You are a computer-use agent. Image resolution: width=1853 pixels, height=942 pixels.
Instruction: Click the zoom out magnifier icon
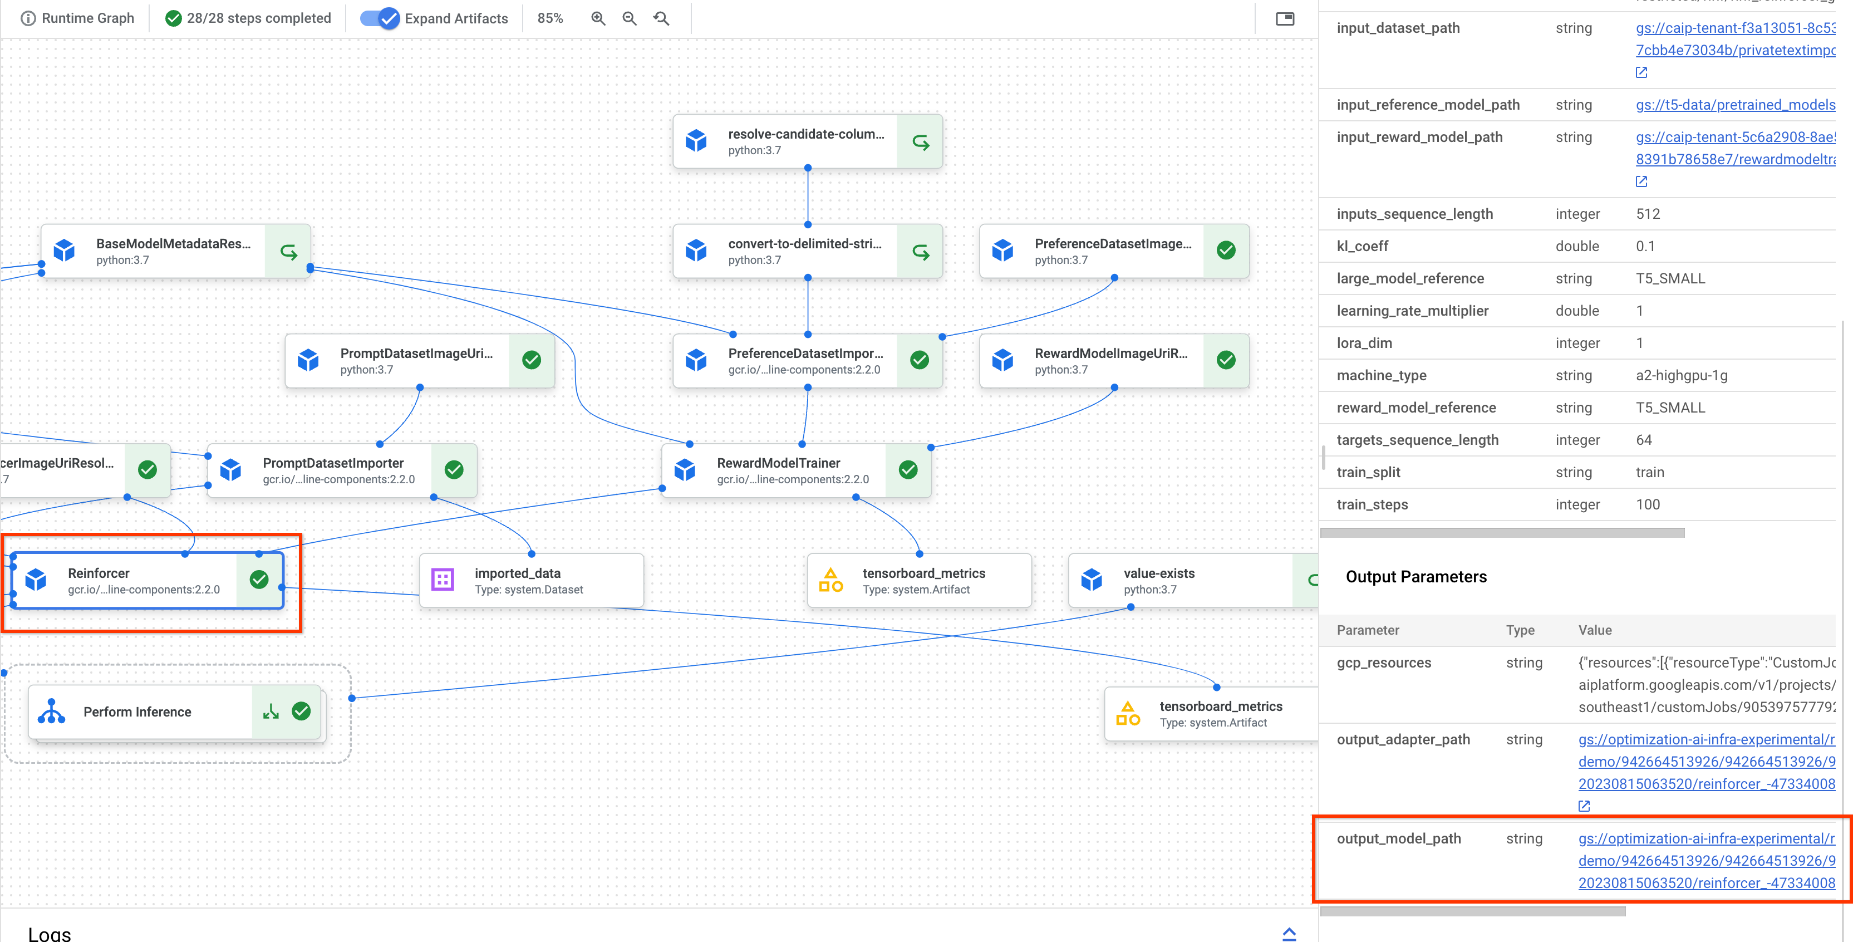pyautogui.click(x=630, y=19)
